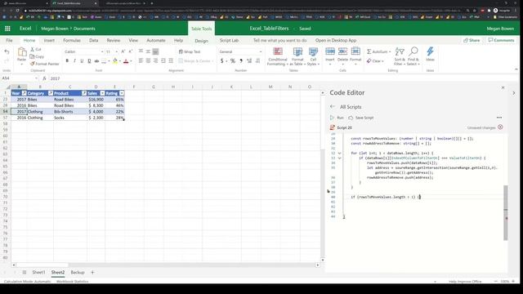Apply percent style format

point(232,61)
